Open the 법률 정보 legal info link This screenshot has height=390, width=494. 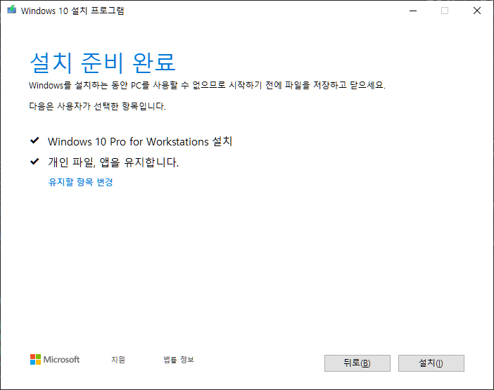[x=179, y=360]
